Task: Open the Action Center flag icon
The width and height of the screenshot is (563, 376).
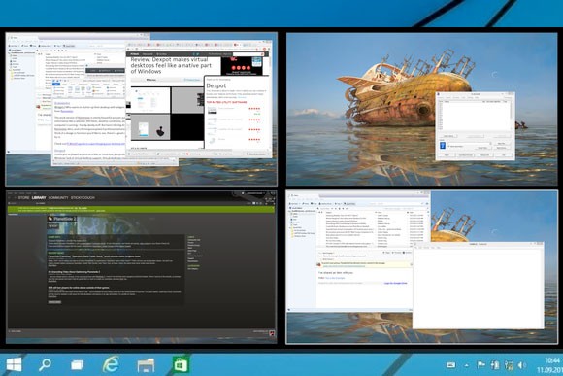Action: point(480,365)
